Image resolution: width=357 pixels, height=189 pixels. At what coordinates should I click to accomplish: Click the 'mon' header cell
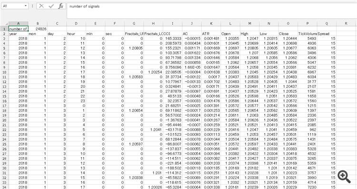(38, 34)
